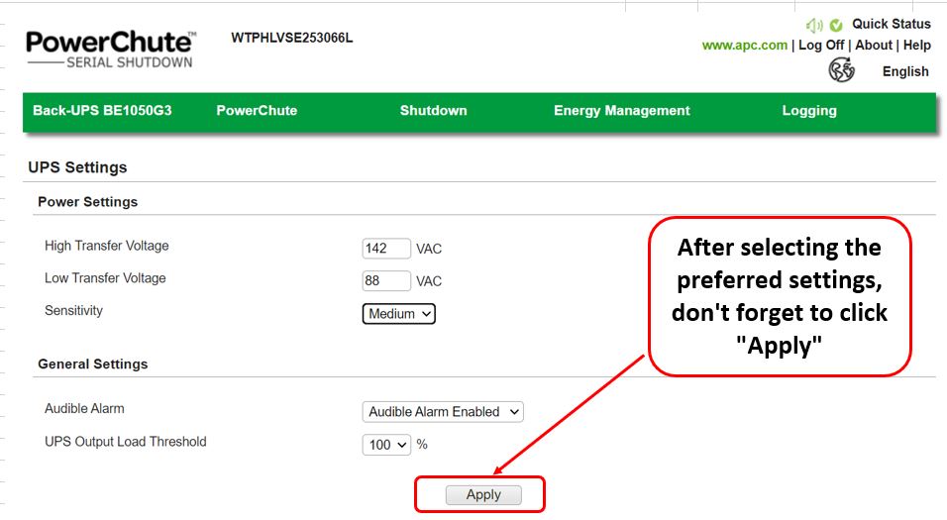947x520 pixels.
Task: Open the Shutdown menu
Action: [x=433, y=111]
